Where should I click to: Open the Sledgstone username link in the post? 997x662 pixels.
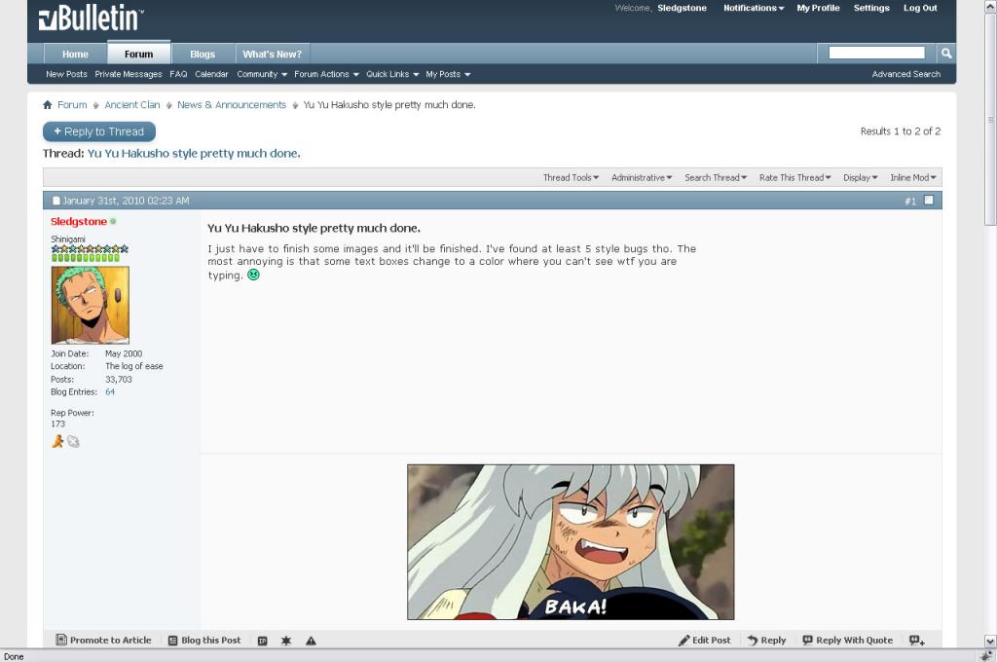79,221
